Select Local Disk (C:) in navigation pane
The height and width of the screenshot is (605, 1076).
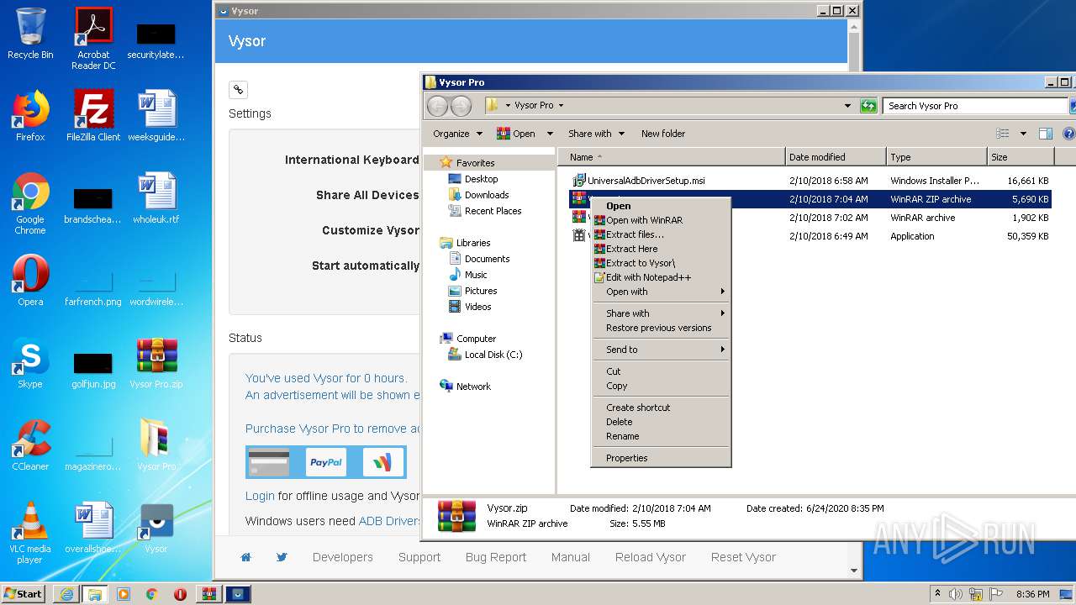click(493, 355)
